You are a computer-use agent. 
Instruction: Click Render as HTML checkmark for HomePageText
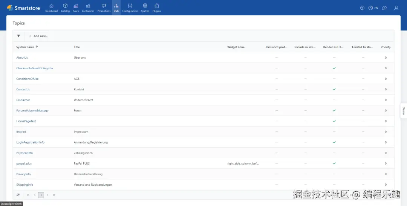(334, 121)
